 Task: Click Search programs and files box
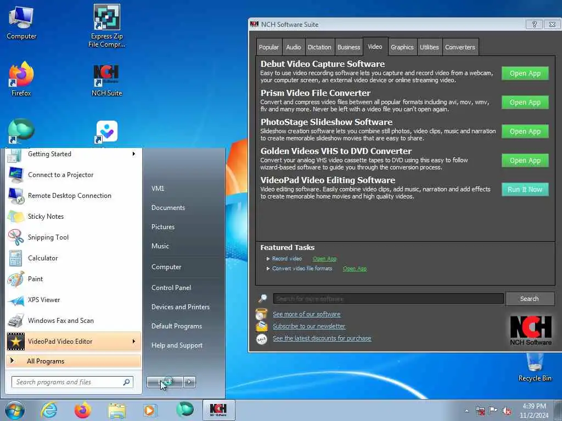pos(72,382)
